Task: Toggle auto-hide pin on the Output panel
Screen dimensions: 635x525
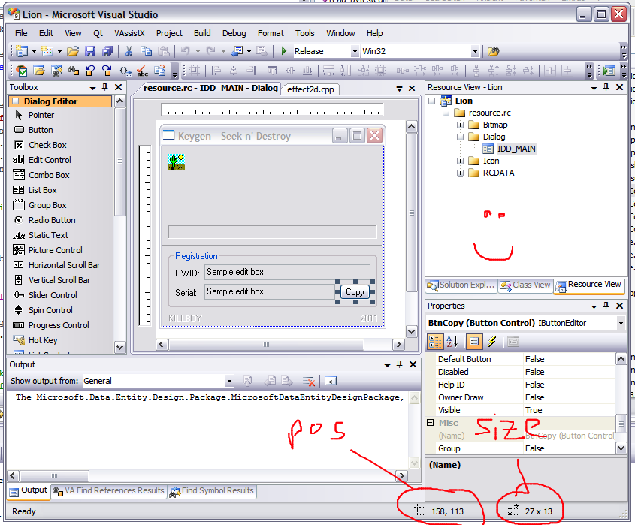Action: tap(399, 364)
